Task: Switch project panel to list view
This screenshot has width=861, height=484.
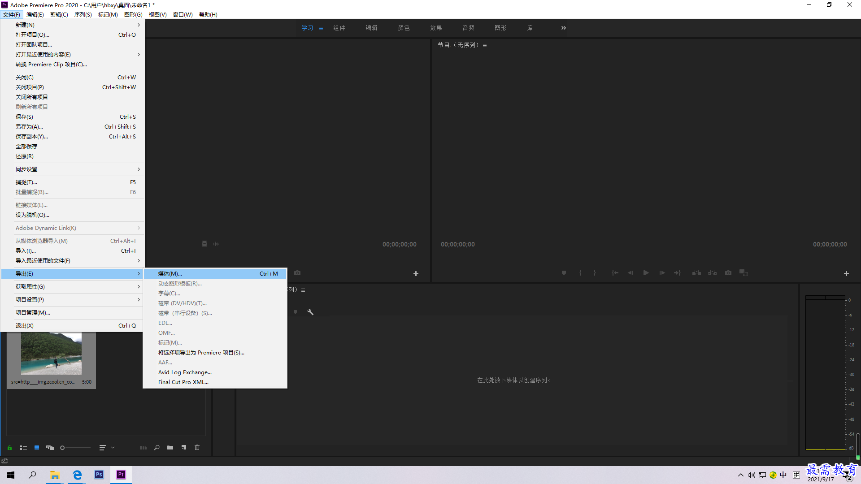Action: tap(23, 448)
